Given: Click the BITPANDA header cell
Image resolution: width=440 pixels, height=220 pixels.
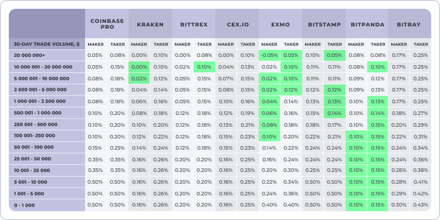Looking at the screenshot, I should pyautogui.click(x=367, y=24).
